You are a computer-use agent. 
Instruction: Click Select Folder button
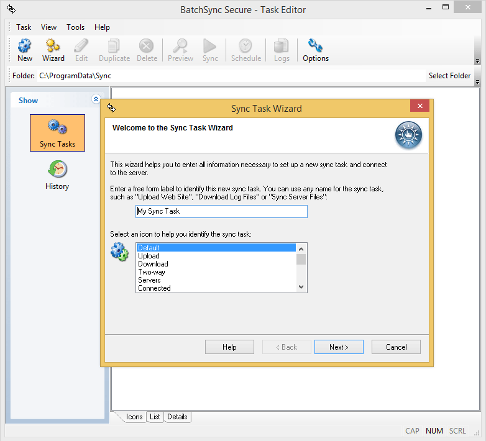click(x=449, y=76)
